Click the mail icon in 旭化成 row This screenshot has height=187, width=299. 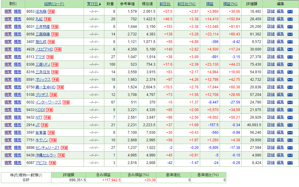pos(290,42)
